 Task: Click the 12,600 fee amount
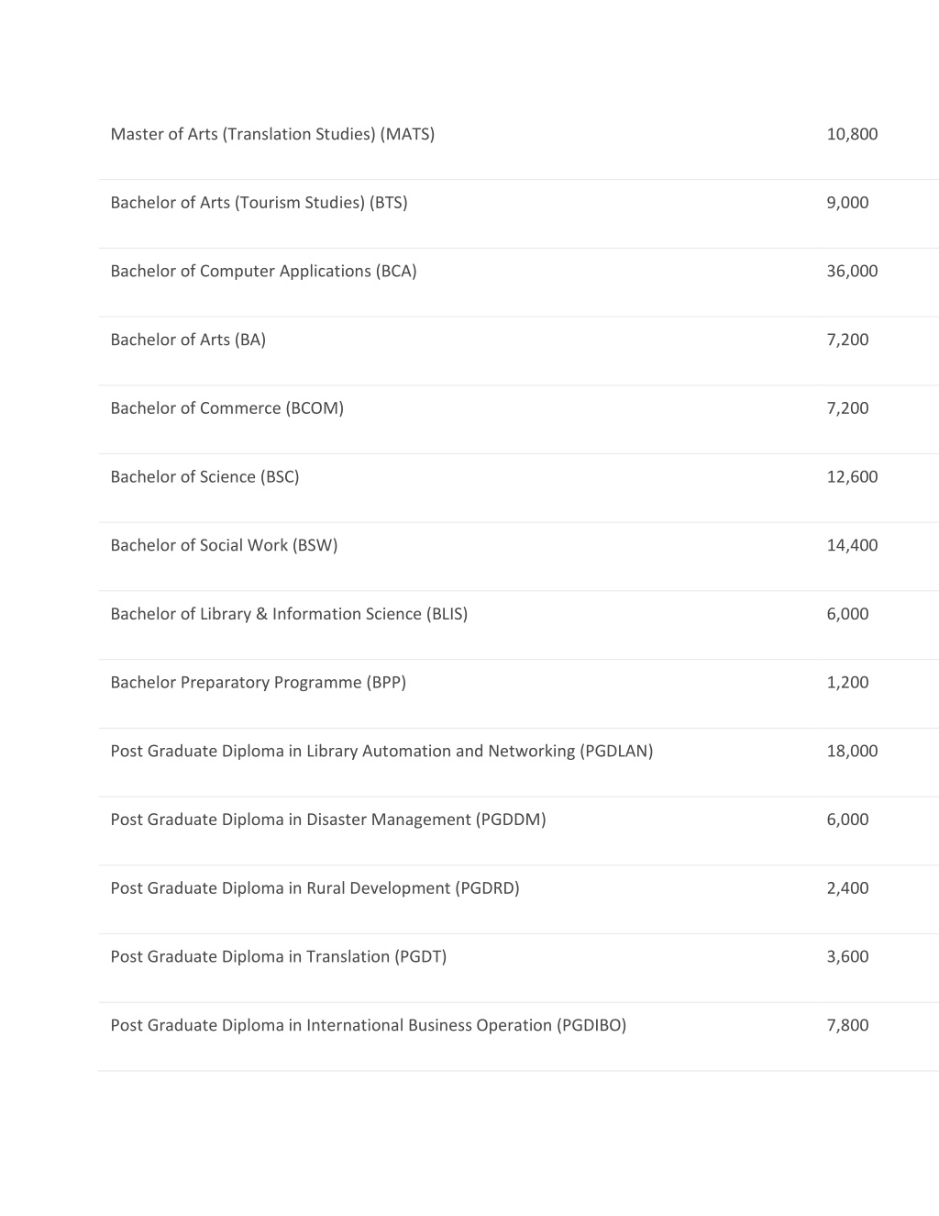click(852, 476)
